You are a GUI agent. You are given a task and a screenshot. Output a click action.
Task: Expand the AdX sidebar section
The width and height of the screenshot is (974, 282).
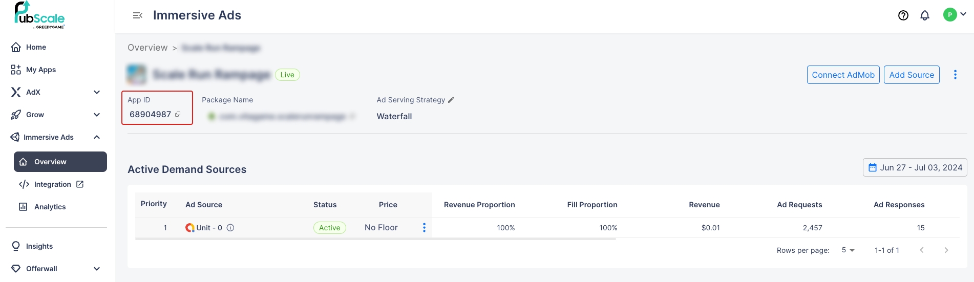coord(97,92)
